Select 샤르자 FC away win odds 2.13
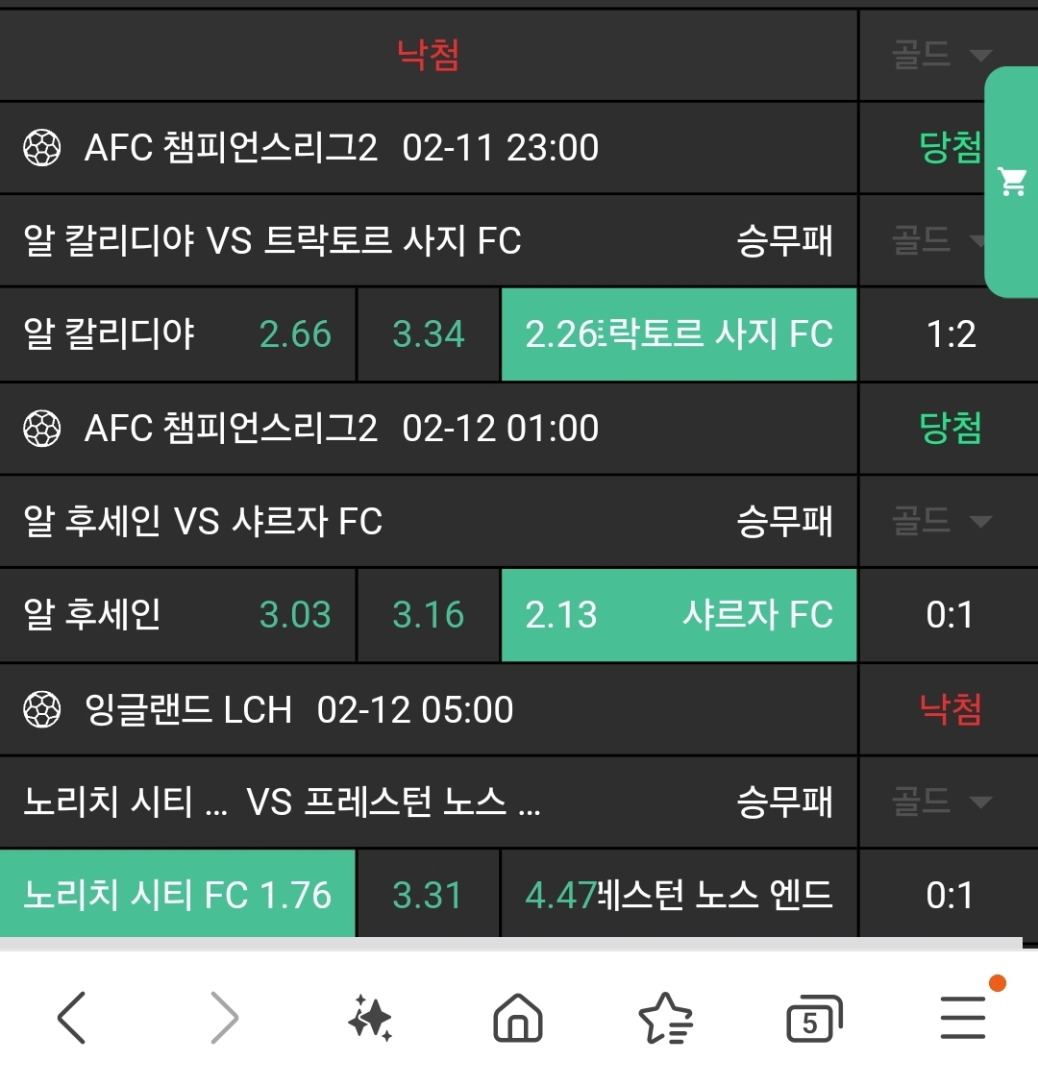 click(x=679, y=615)
